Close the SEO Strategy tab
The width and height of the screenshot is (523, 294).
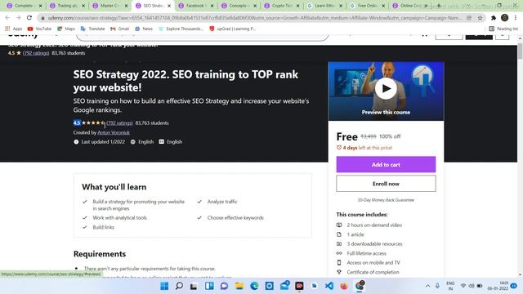(x=169, y=6)
